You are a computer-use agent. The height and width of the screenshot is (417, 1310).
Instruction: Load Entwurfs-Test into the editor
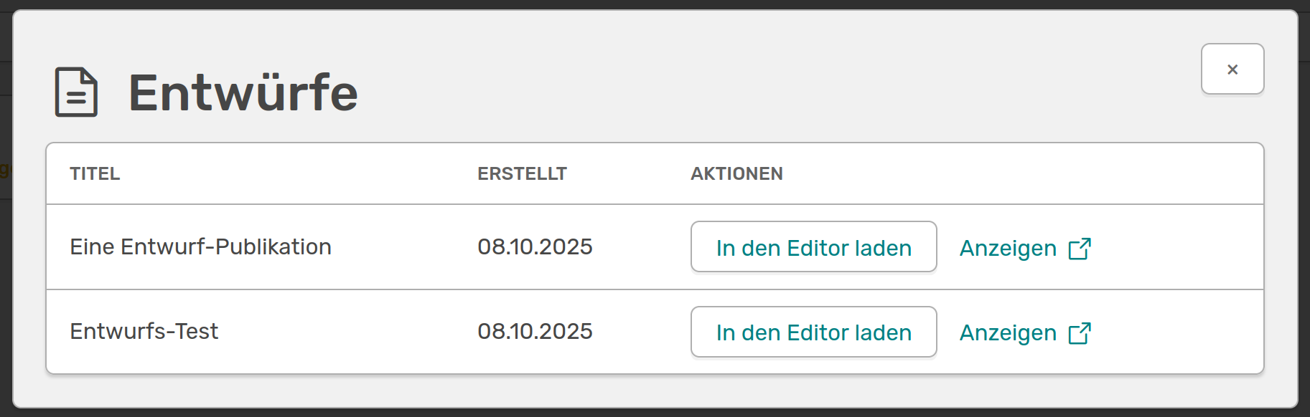coord(813,332)
